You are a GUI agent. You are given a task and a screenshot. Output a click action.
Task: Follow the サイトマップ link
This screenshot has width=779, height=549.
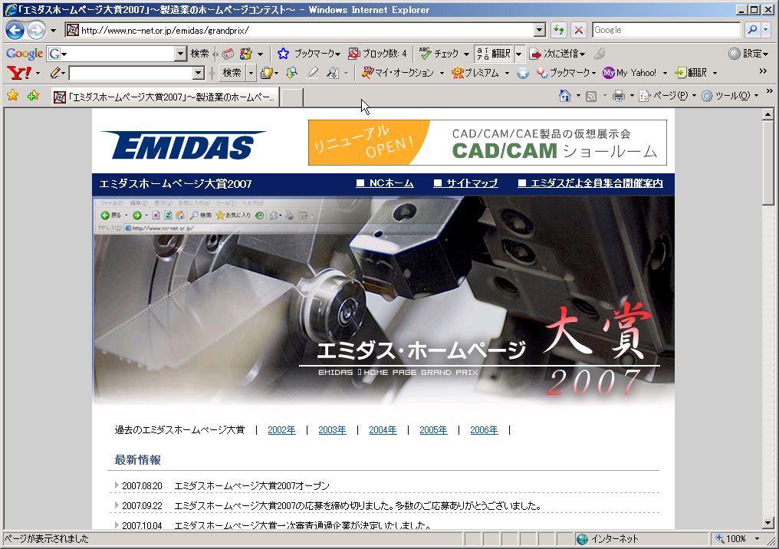(465, 183)
